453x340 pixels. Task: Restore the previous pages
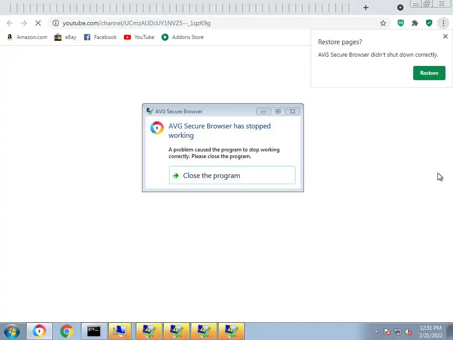point(429,73)
